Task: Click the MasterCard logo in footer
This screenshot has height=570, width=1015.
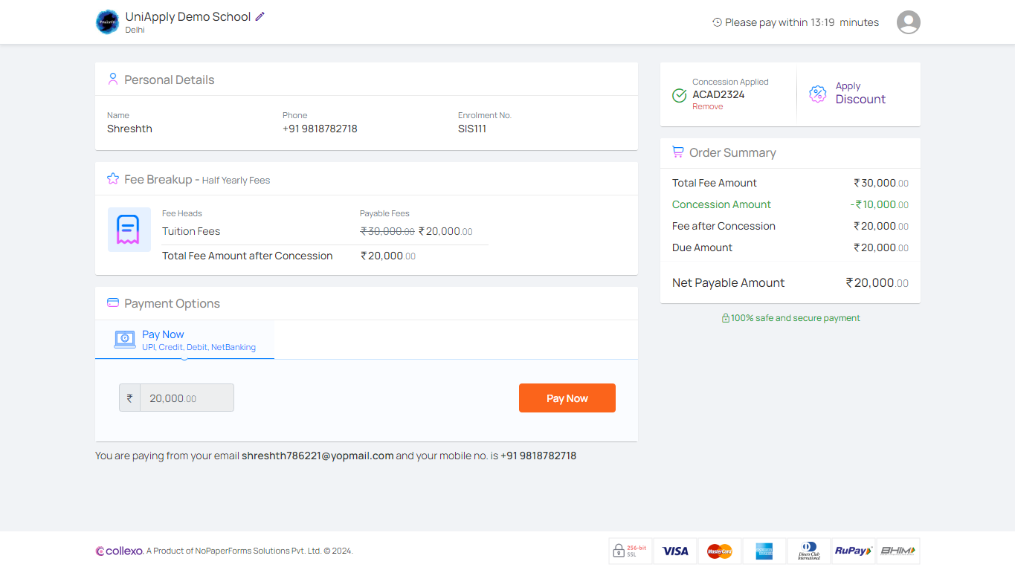Action: click(x=719, y=551)
